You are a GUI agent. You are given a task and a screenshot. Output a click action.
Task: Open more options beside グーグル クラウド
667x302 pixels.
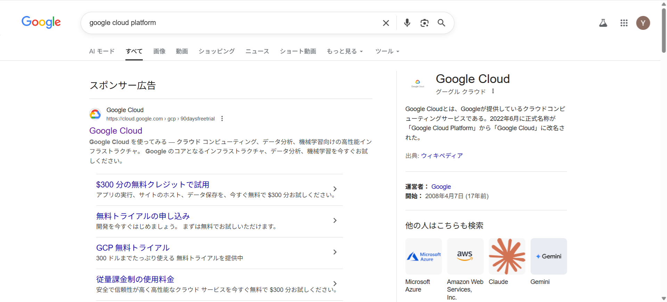coord(493,91)
